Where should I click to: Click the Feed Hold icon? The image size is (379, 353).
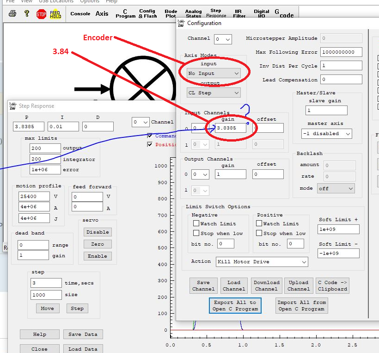click(x=55, y=14)
